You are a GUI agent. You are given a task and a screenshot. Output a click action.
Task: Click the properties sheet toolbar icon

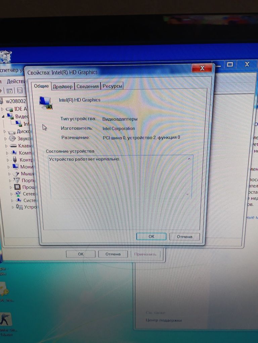point(20,90)
